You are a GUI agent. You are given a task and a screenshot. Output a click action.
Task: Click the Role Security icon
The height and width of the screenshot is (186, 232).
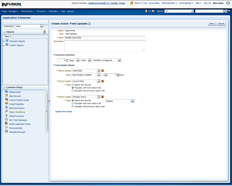coord(7,96)
